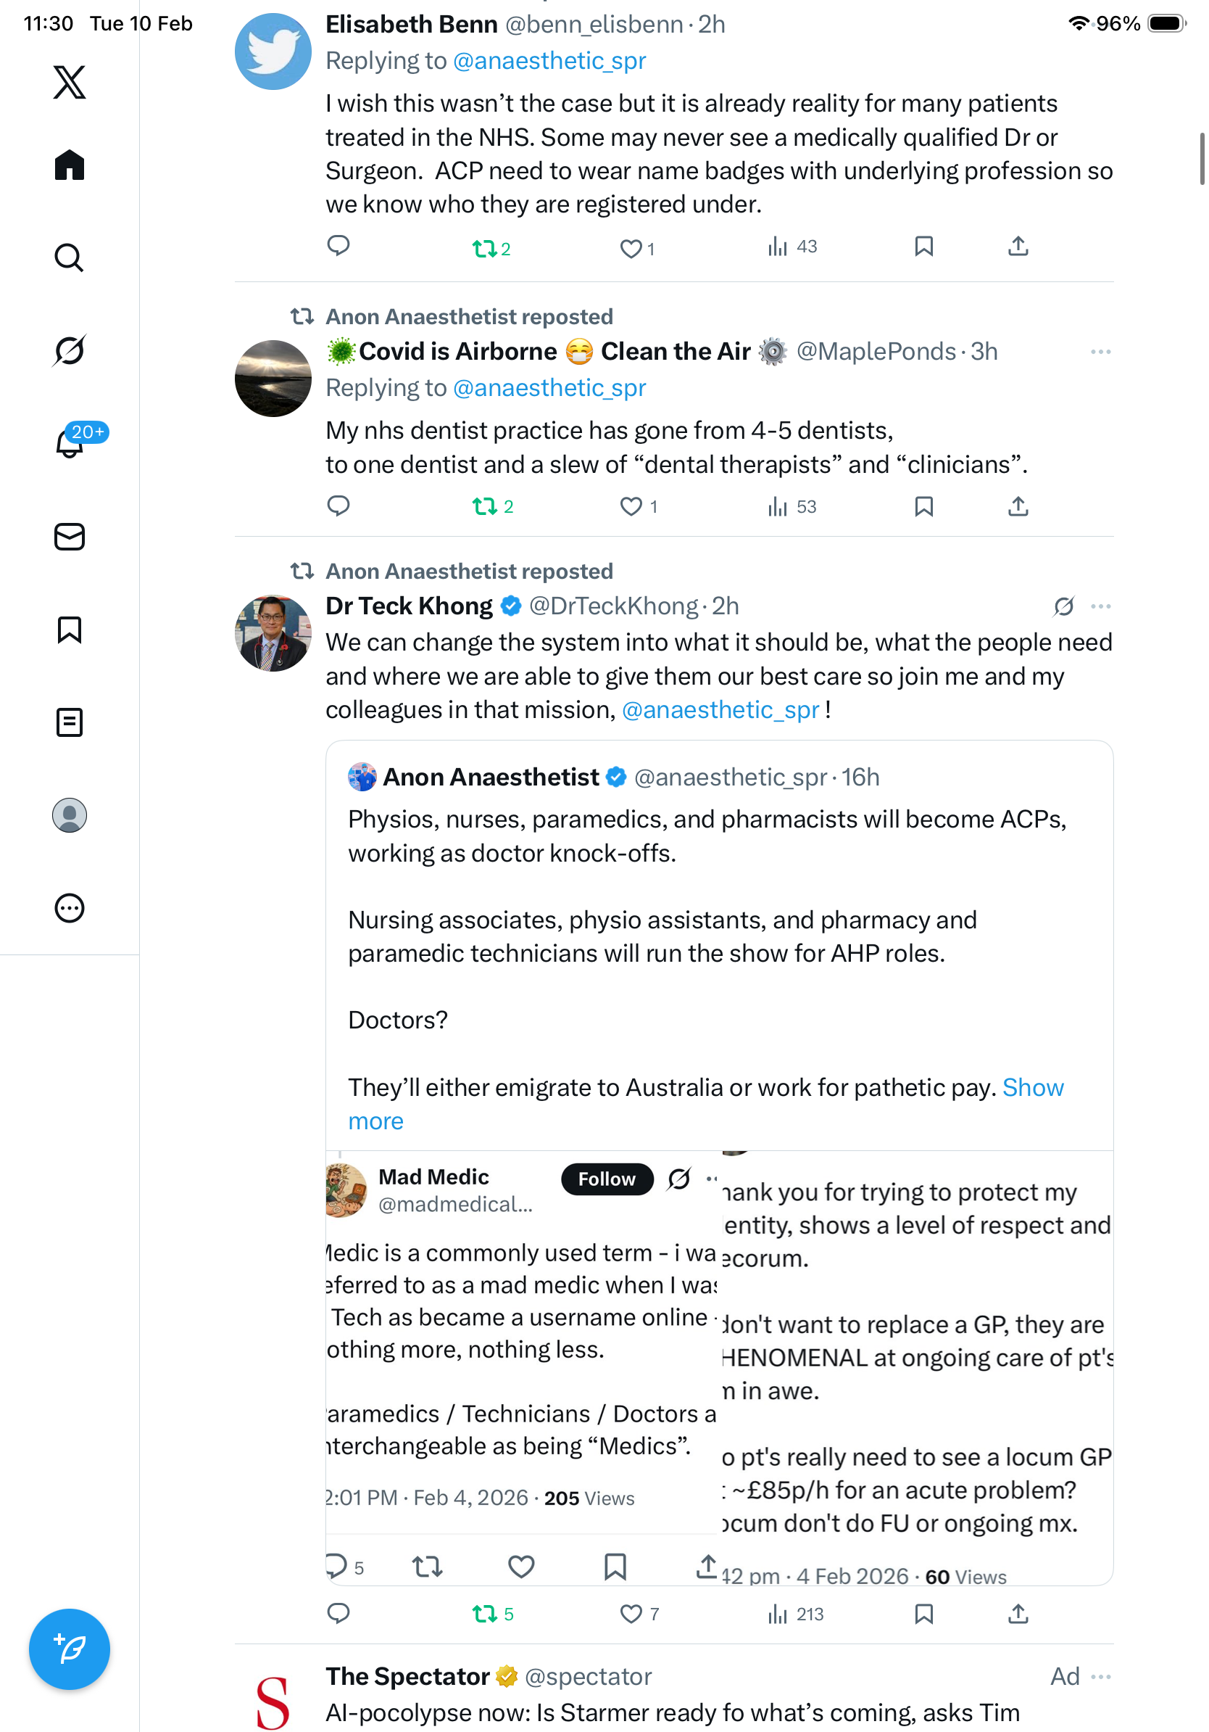Bookmark Dr Teck Khong's post
1209x1732 pixels.
point(923,1613)
